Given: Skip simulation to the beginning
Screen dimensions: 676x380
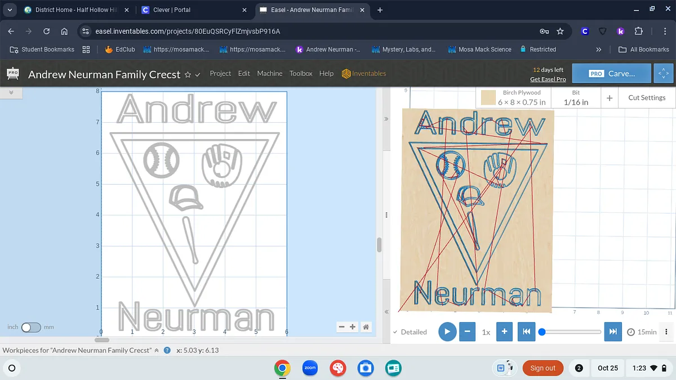Looking at the screenshot, I should click(526, 332).
